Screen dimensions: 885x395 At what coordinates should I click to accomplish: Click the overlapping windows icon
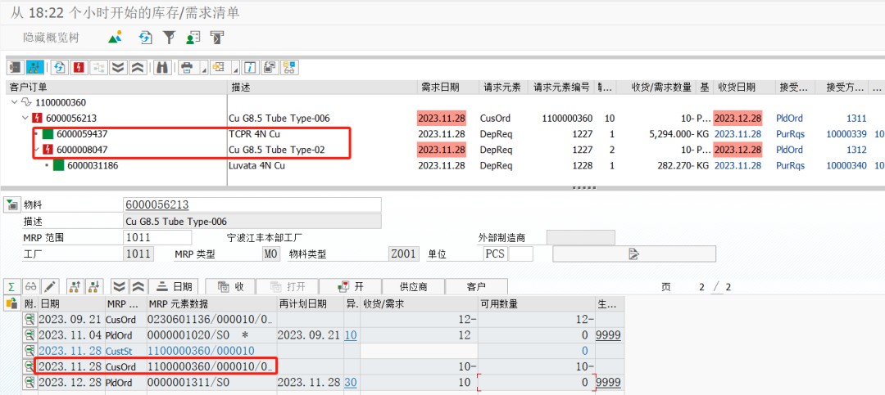(x=270, y=68)
